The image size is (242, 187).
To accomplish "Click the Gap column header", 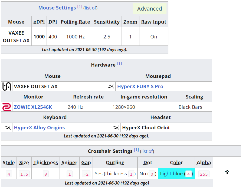I will tap(86, 163).
